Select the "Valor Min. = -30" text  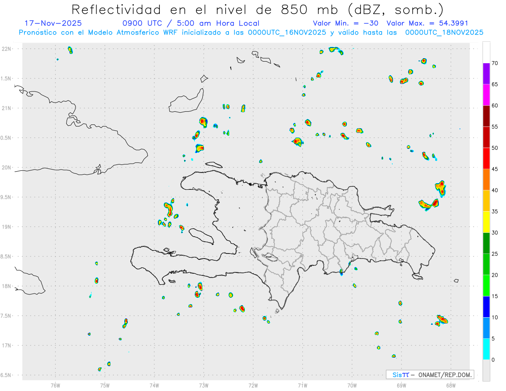click(345, 23)
